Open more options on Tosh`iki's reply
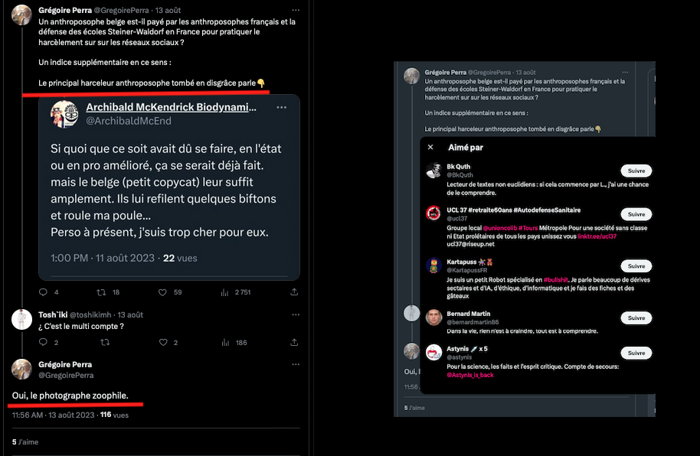The height and width of the screenshot is (456, 700). (294, 314)
